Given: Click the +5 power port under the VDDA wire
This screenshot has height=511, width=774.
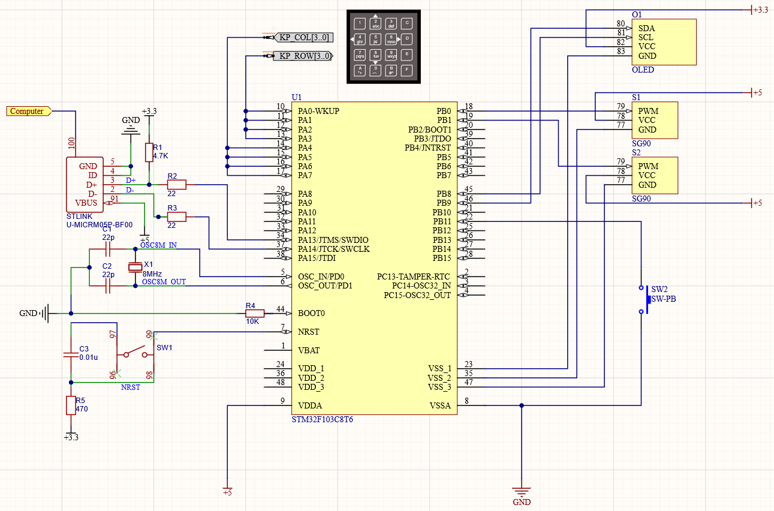Looking at the screenshot, I should pyautogui.click(x=227, y=490).
